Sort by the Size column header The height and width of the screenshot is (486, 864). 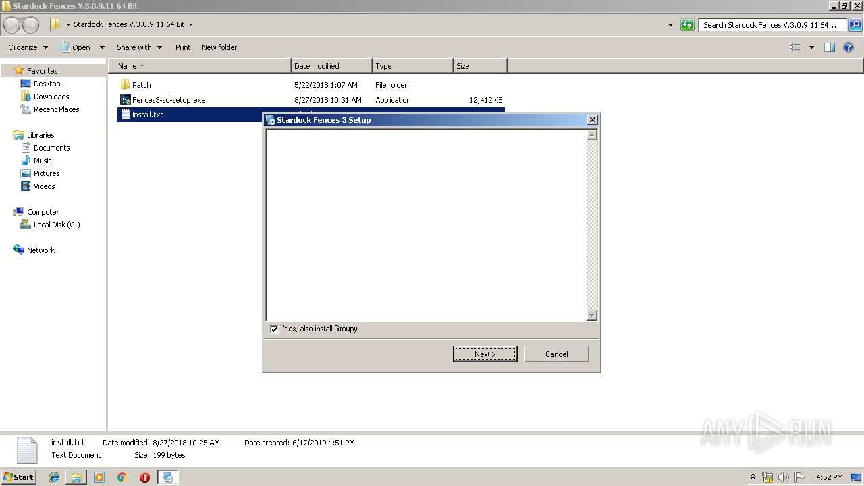480,66
